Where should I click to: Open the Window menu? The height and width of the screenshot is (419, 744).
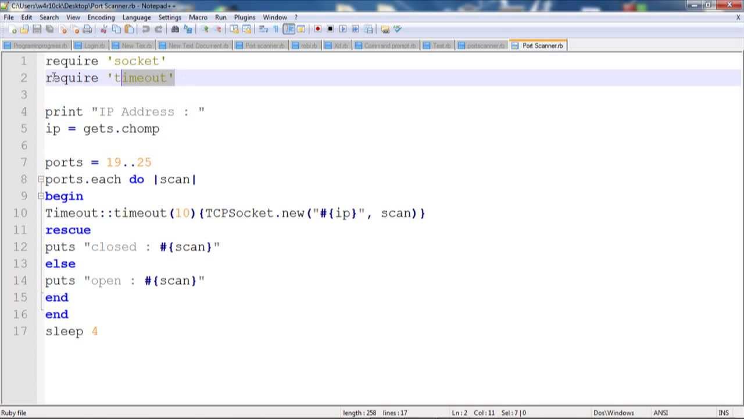(275, 17)
